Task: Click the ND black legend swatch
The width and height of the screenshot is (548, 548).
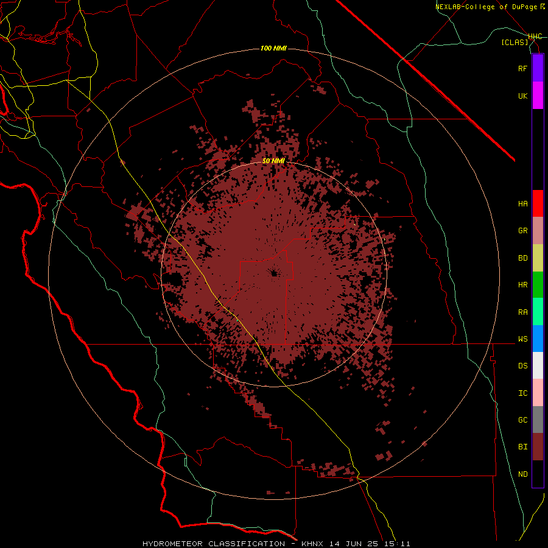Action: 538,474
